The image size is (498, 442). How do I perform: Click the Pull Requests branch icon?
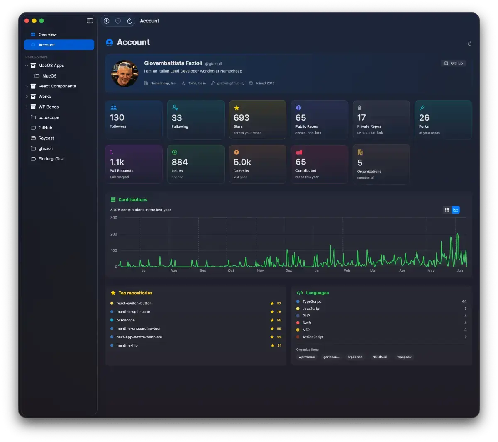112,152
